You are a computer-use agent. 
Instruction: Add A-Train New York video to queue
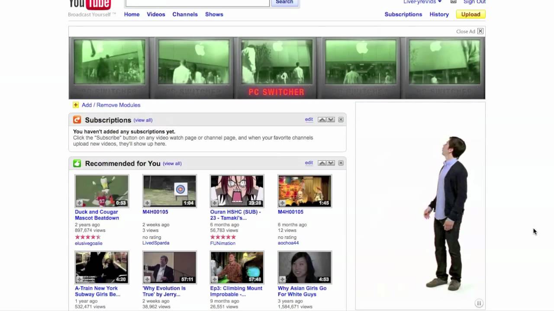tap(80, 279)
